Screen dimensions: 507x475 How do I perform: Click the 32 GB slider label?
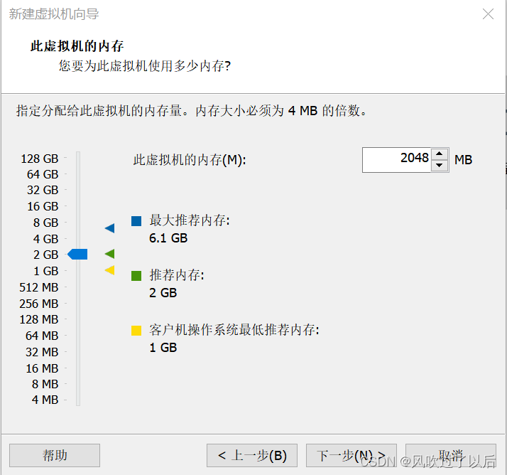(43, 190)
